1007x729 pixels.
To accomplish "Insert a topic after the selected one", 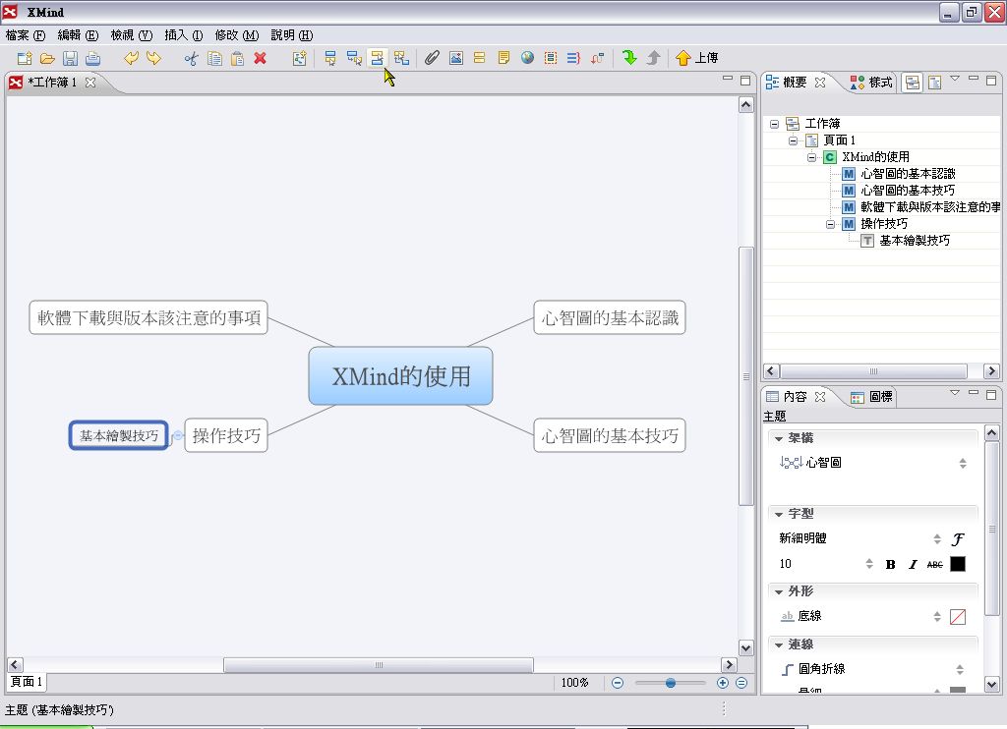I will 330,58.
